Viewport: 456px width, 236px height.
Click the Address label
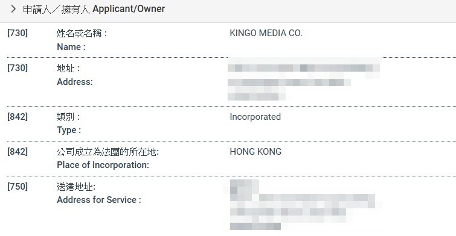pyautogui.click(x=75, y=82)
